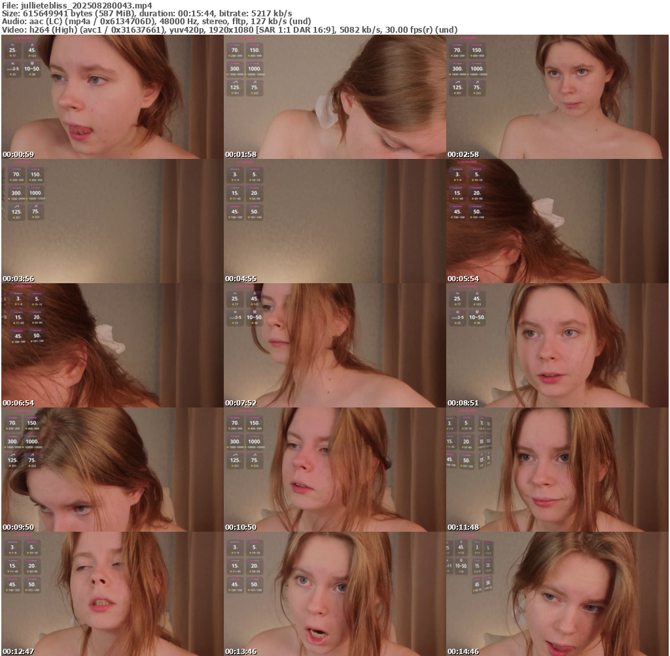670x656 pixels.
Task: Click the thumbnail marked 00:02:58
Action: (x=557, y=97)
